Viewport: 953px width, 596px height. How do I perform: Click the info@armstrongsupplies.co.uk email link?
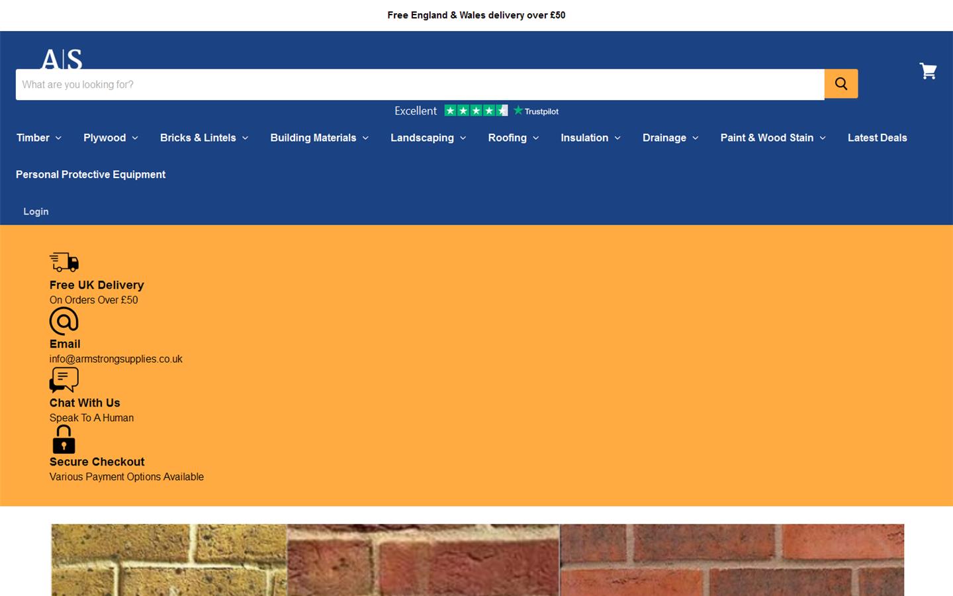point(116,358)
